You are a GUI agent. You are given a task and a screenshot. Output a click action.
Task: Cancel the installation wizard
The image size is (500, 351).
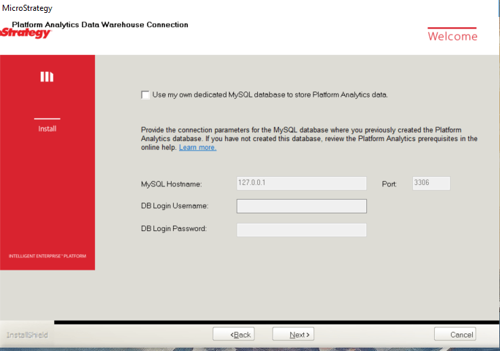[455, 334]
